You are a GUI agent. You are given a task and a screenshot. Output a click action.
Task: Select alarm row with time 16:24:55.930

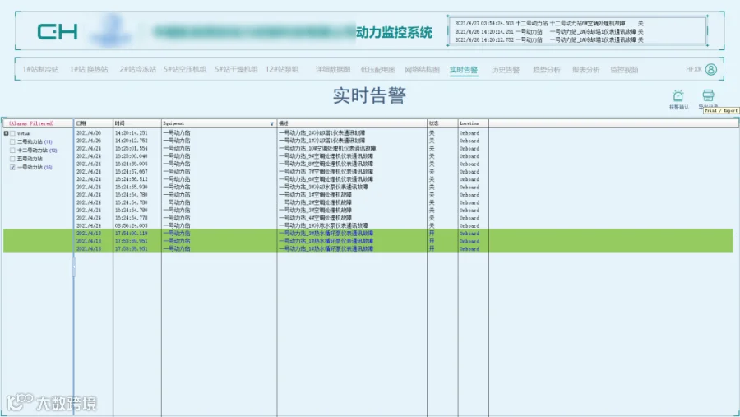[x=368, y=187]
